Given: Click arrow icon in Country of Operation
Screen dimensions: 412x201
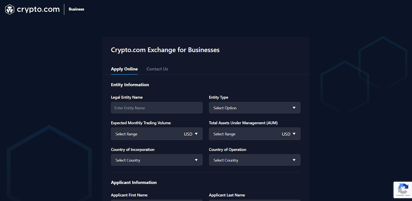Looking at the screenshot, I should [x=294, y=160].
